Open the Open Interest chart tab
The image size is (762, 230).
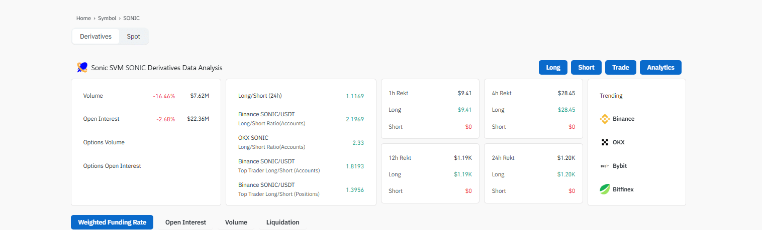tap(185, 222)
